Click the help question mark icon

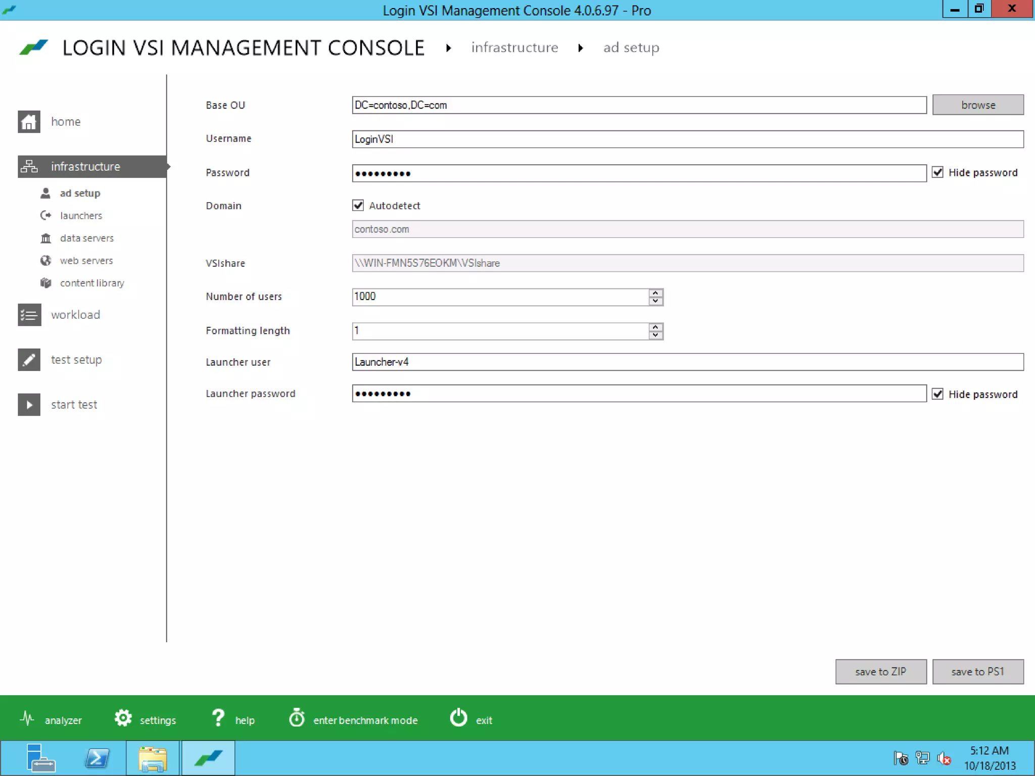click(218, 718)
